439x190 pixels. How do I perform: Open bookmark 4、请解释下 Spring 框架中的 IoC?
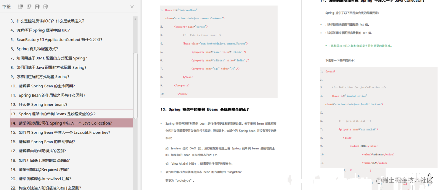pos(40,30)
